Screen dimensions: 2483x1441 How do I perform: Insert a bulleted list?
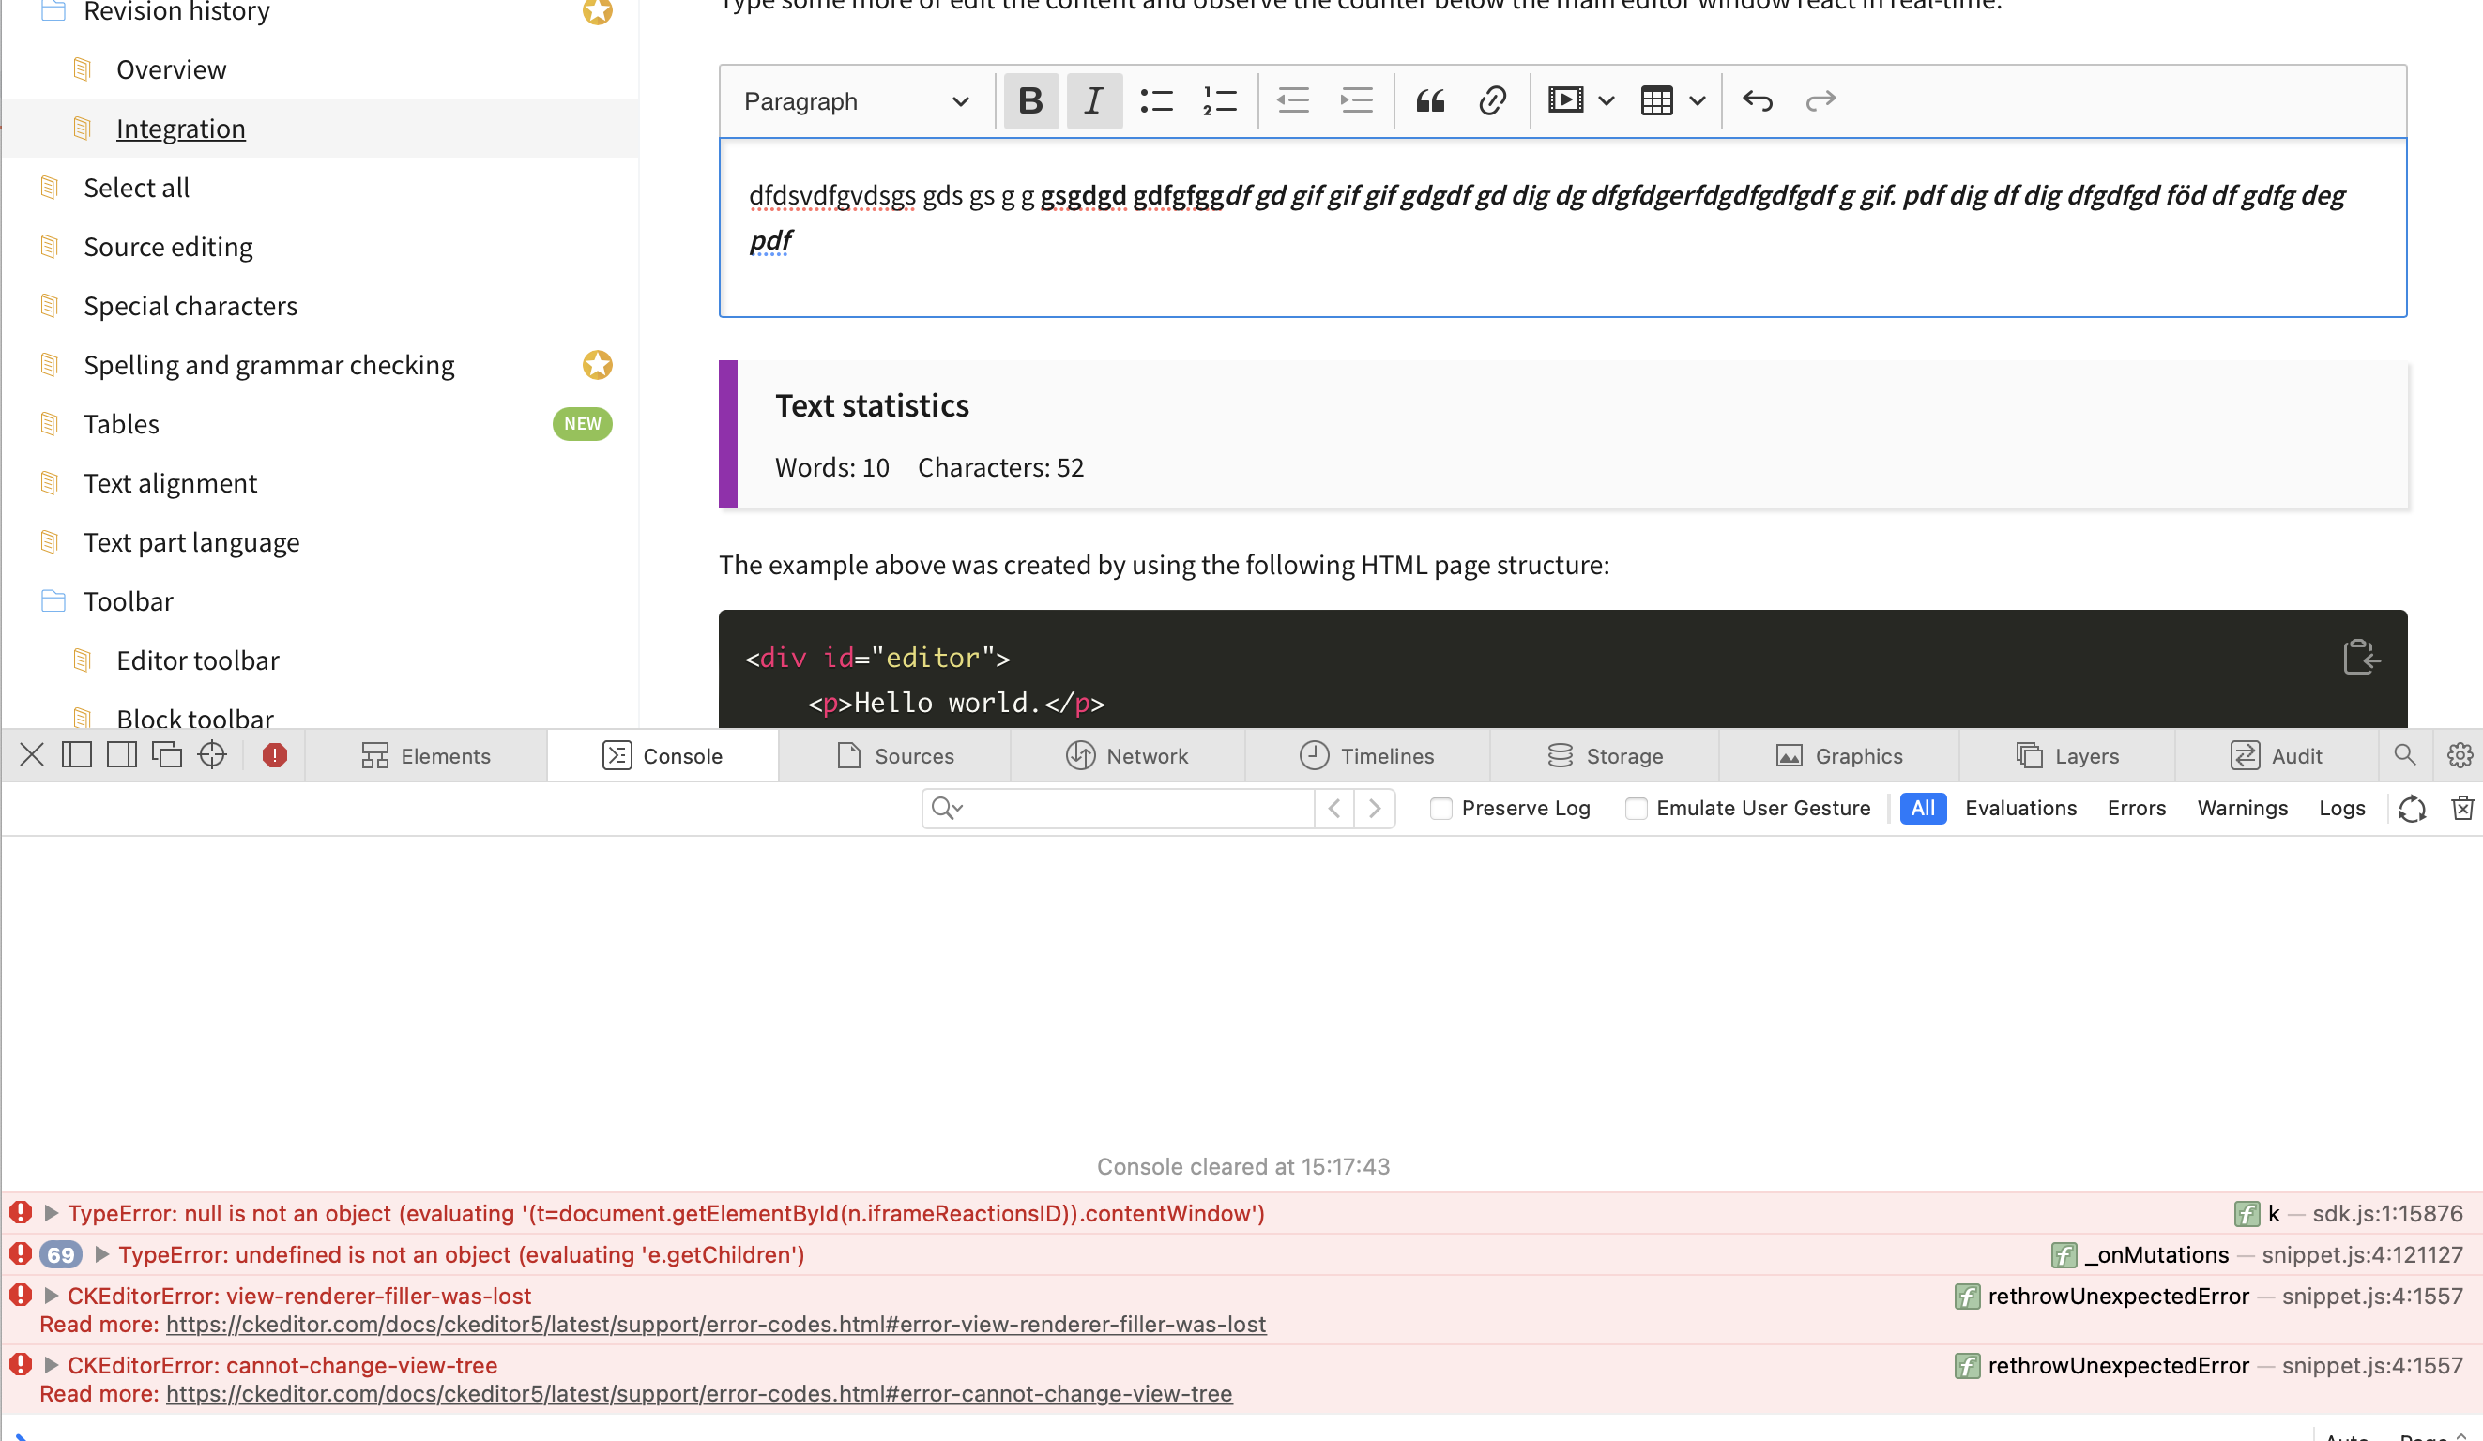1157,100
